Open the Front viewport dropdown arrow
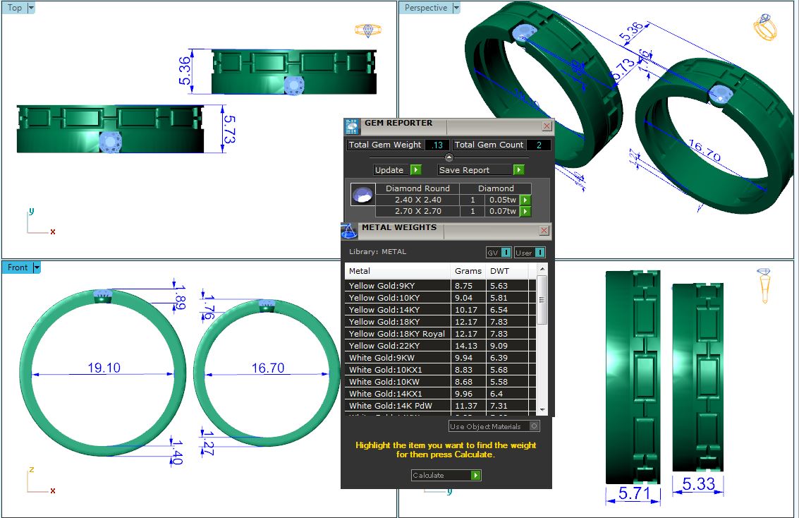 tap(37, 267)
